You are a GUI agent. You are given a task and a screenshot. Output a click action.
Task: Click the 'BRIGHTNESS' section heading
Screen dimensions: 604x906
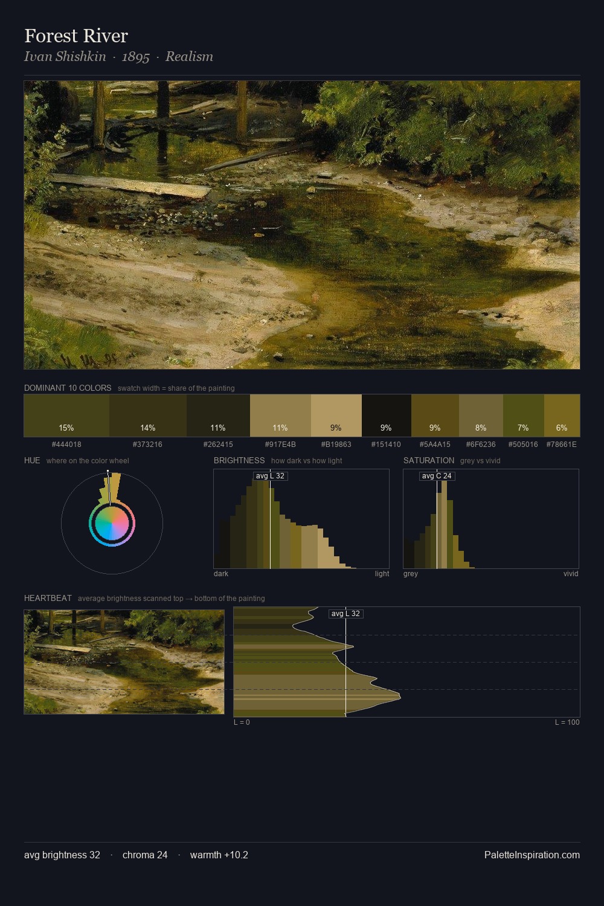pyautogui.click(x=239, y=460)
